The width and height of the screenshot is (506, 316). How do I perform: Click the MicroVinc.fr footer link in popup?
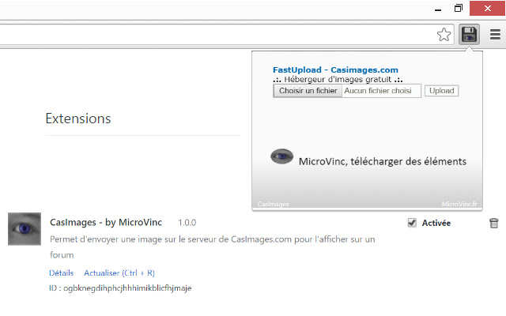click(459, 204)
